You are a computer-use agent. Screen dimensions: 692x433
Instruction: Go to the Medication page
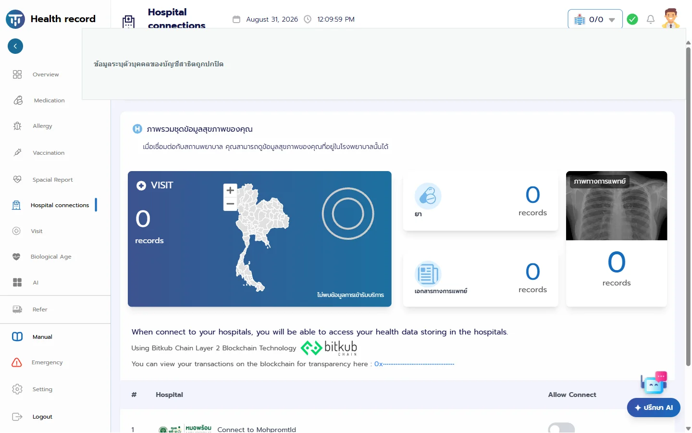(x=49, y=100)
